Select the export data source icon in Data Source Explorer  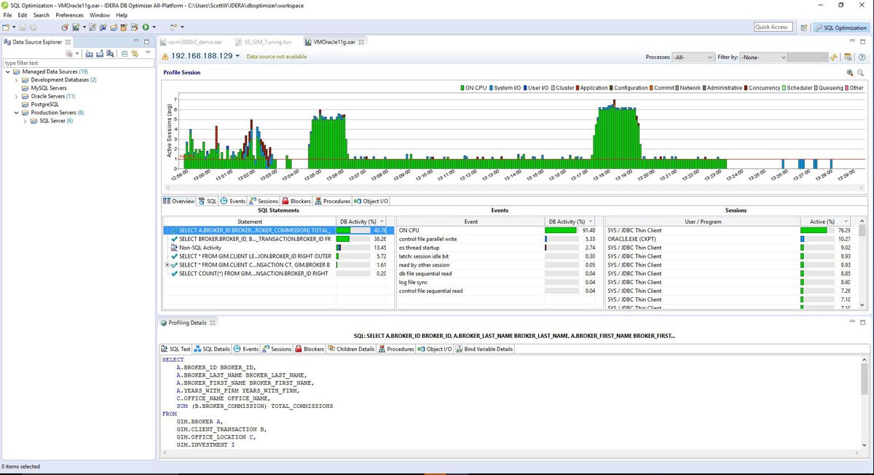[x=101, y=52]
